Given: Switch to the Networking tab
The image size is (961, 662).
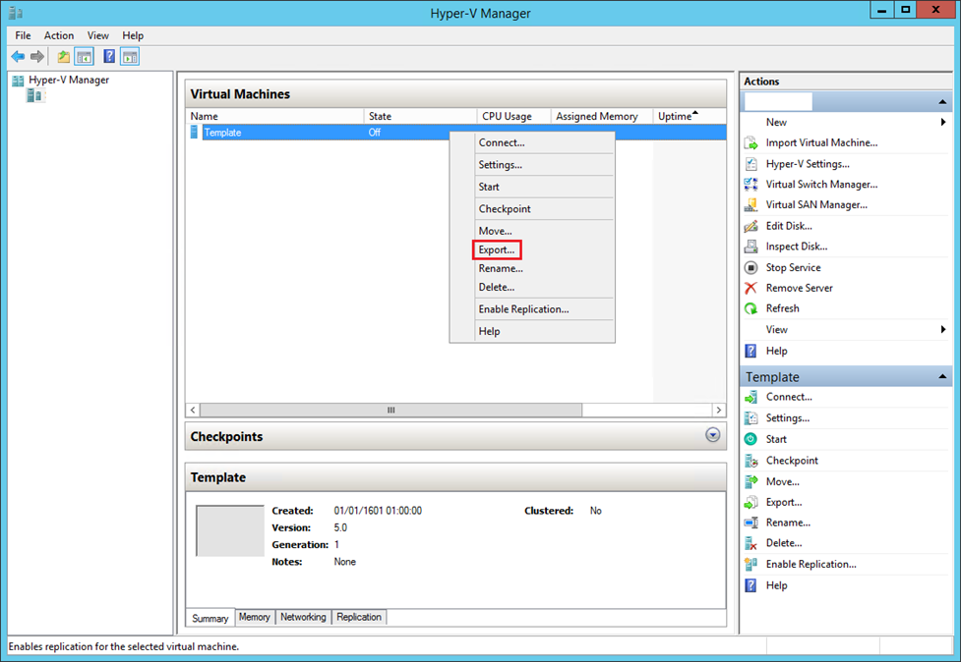Looking at the screenshot, I should click(303, 617).
